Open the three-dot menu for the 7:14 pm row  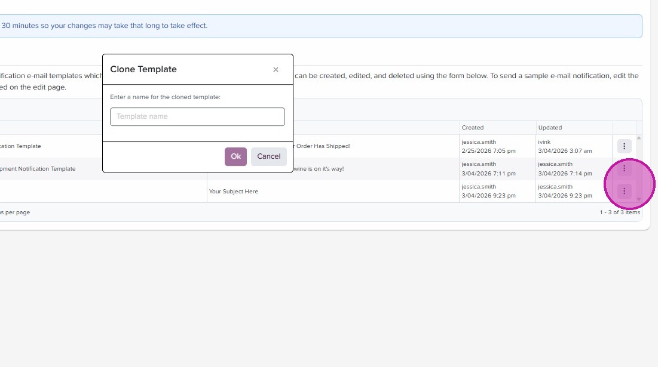(624, 169)
